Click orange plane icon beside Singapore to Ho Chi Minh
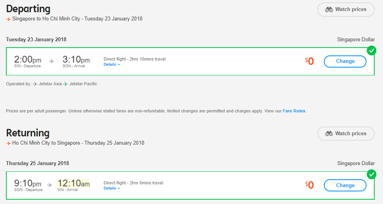Screen dimensions: 383x204 click(8, 19)
